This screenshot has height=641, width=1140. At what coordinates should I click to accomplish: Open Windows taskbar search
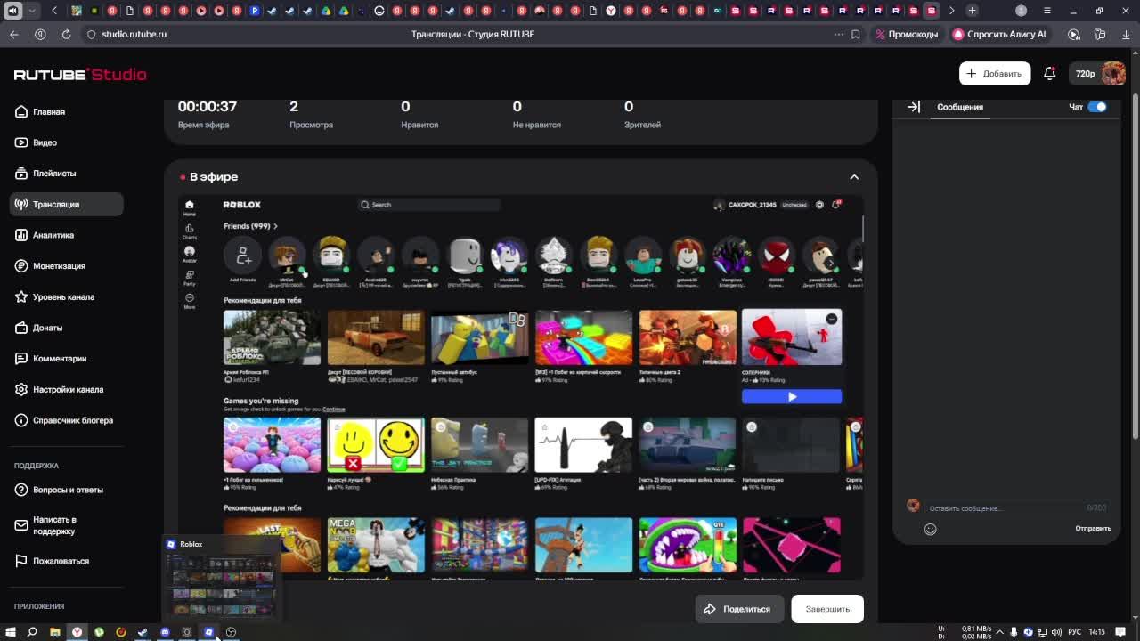[x=32, y=632]
